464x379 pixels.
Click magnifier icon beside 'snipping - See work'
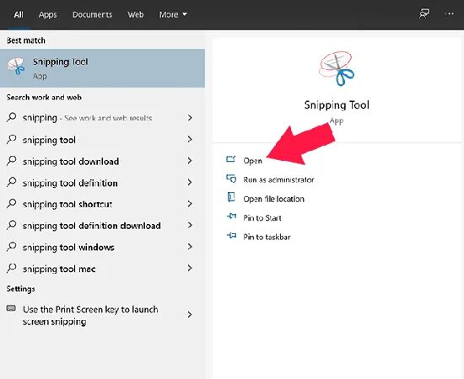coord(11,117)
